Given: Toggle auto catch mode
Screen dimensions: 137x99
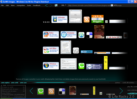Looking at the screenshot, I should [15, 83].
